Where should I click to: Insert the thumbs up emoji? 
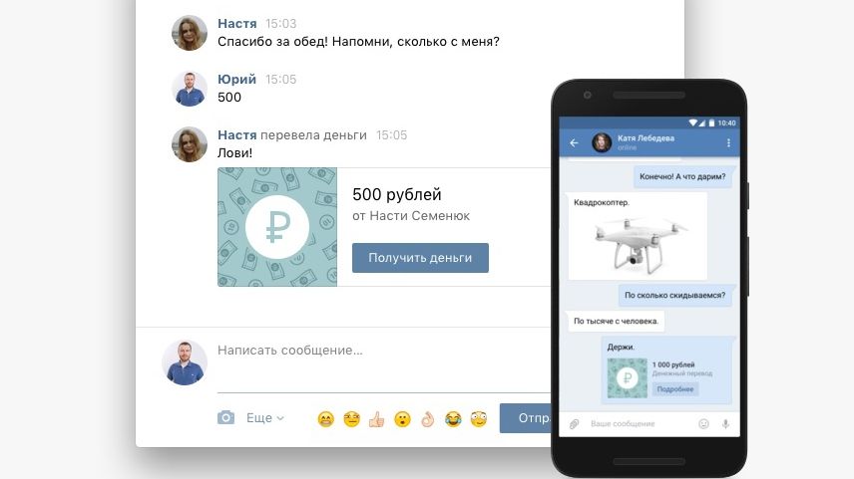376,419
